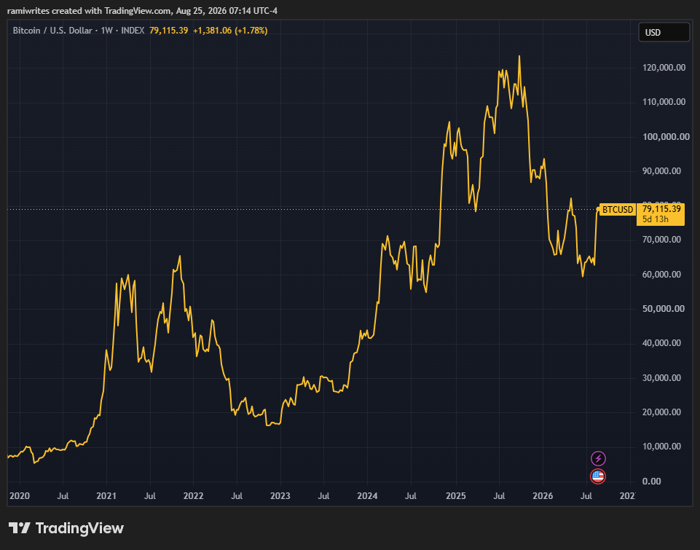The image size is (700, 550).
Task: Click the 2025 time axis label
Action: point(456,496)
